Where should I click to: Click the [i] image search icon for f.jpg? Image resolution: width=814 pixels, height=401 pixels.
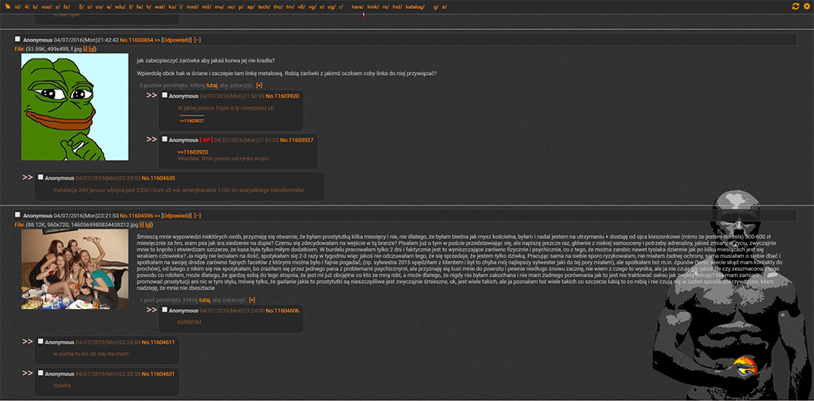click(x=84, y=49)
